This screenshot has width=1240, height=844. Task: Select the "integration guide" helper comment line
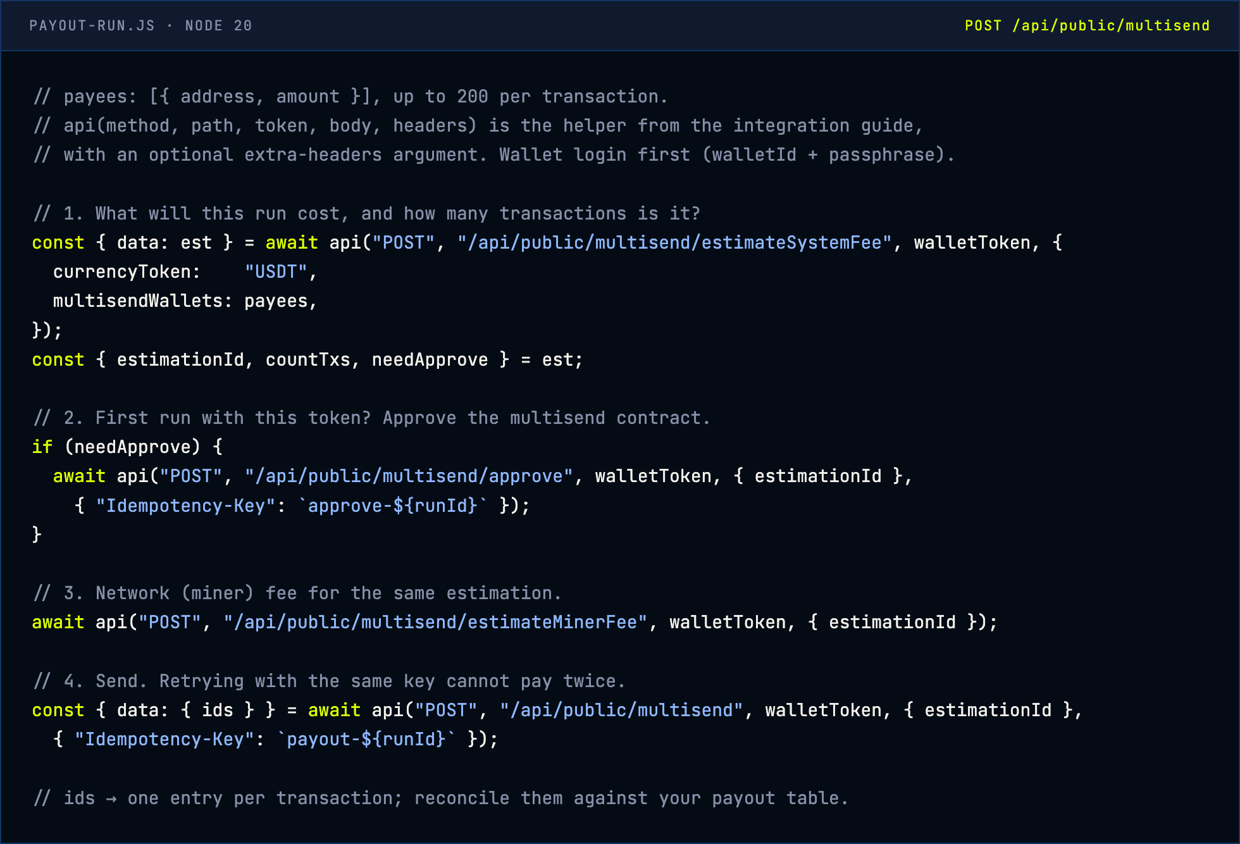tap(478, 126)
